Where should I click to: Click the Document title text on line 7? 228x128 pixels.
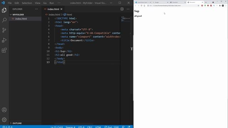pyautogui.click(x=77, y=40)
